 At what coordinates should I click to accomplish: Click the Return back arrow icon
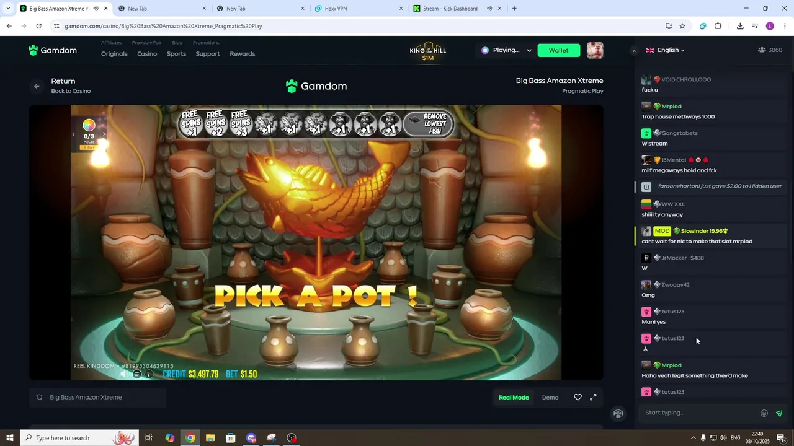pyautogui.click(x=37, y=86)
